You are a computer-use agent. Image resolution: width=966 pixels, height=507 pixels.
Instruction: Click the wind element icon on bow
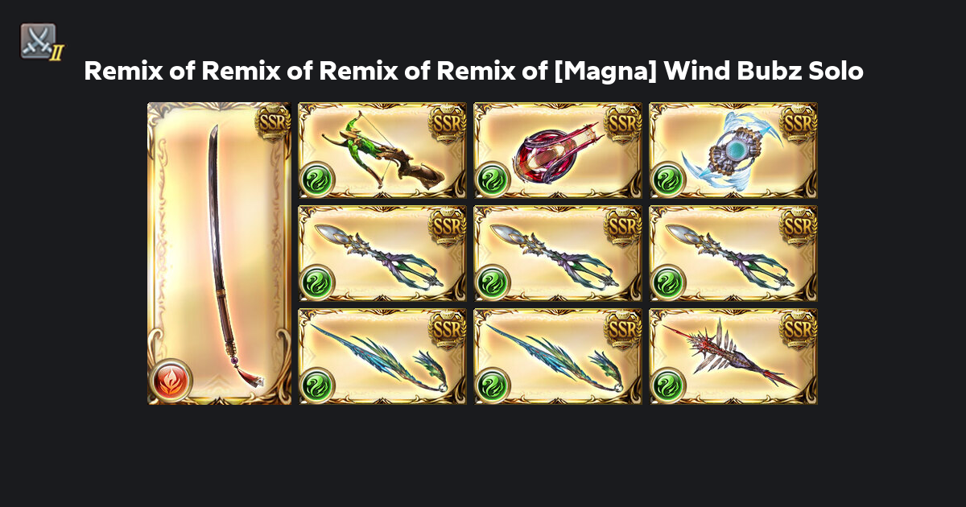click(x=316, y=179)
